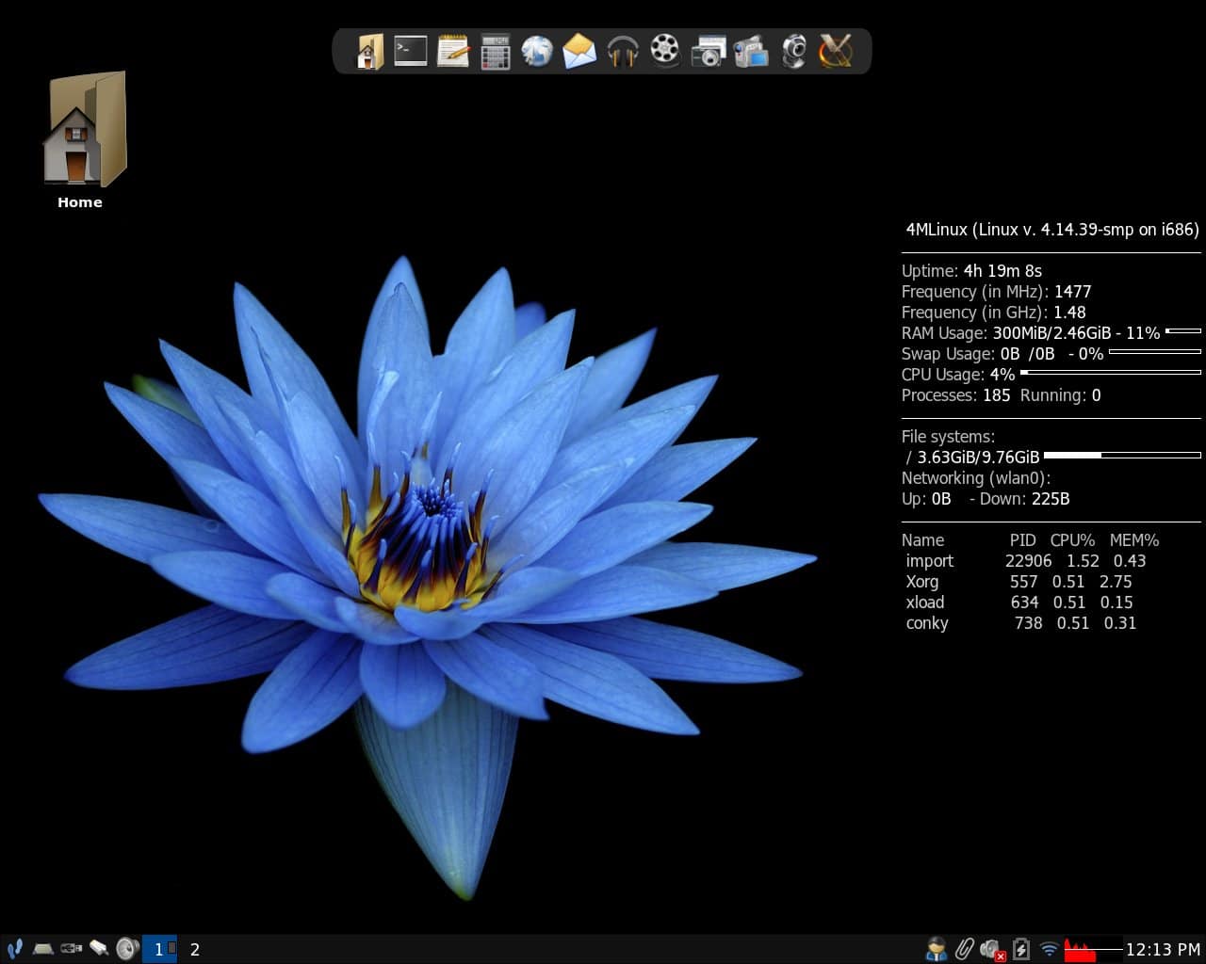Viewport: 1206px width, 964px height.
Task: Open the camcorder video recording app
Action: (751, 51)
